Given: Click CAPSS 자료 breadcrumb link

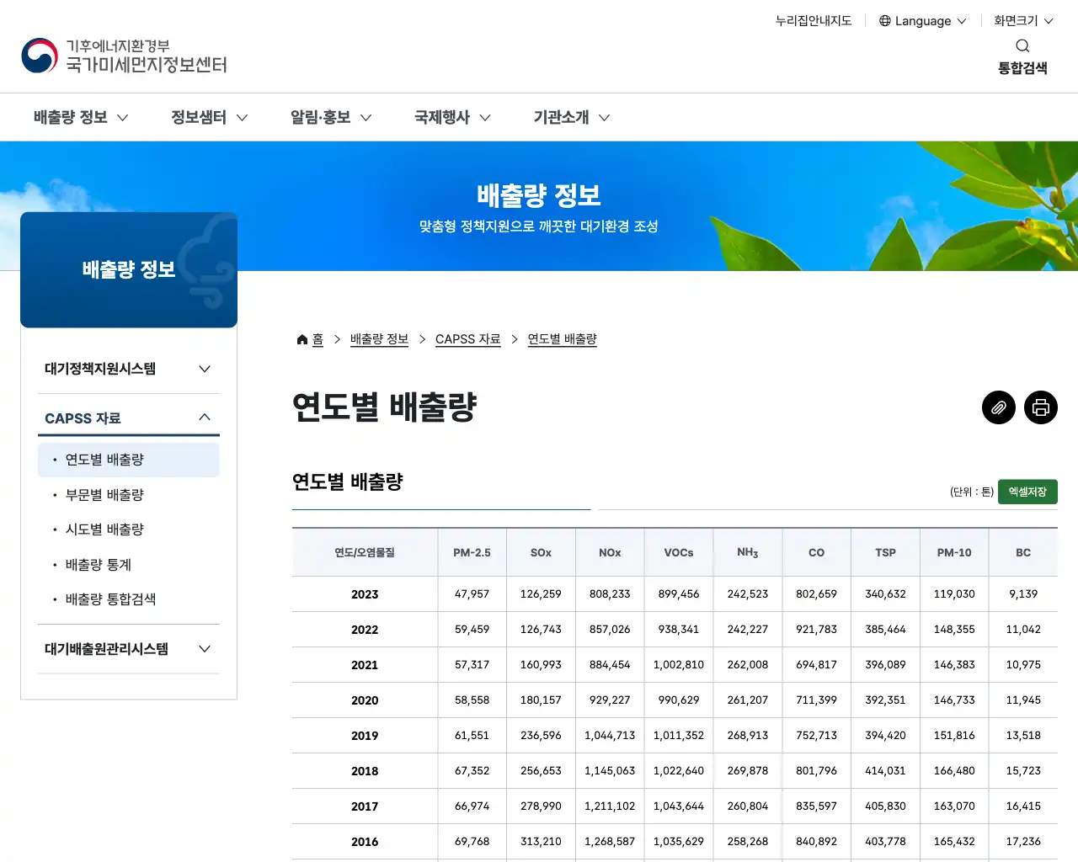Looking at the screenshot, I should tap(468, 339).
